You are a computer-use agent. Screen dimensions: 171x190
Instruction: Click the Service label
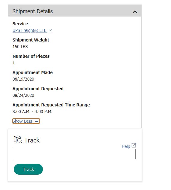[x=20, y=24]
